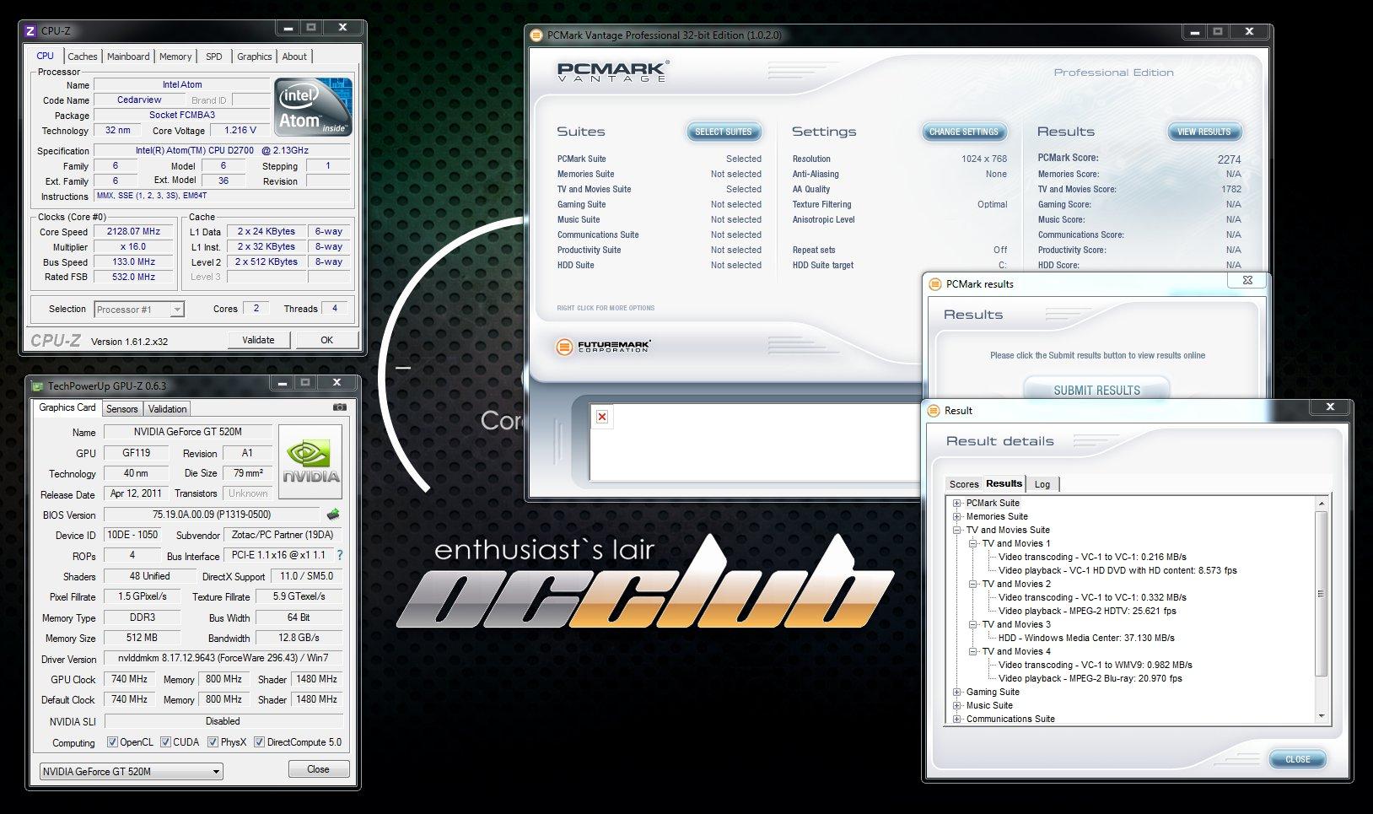
Task: Toggle the OpenCL checkbox
Action: (112, 742)
